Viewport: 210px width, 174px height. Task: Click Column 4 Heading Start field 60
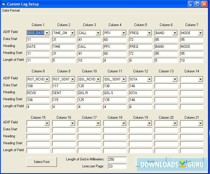point(115,54)
